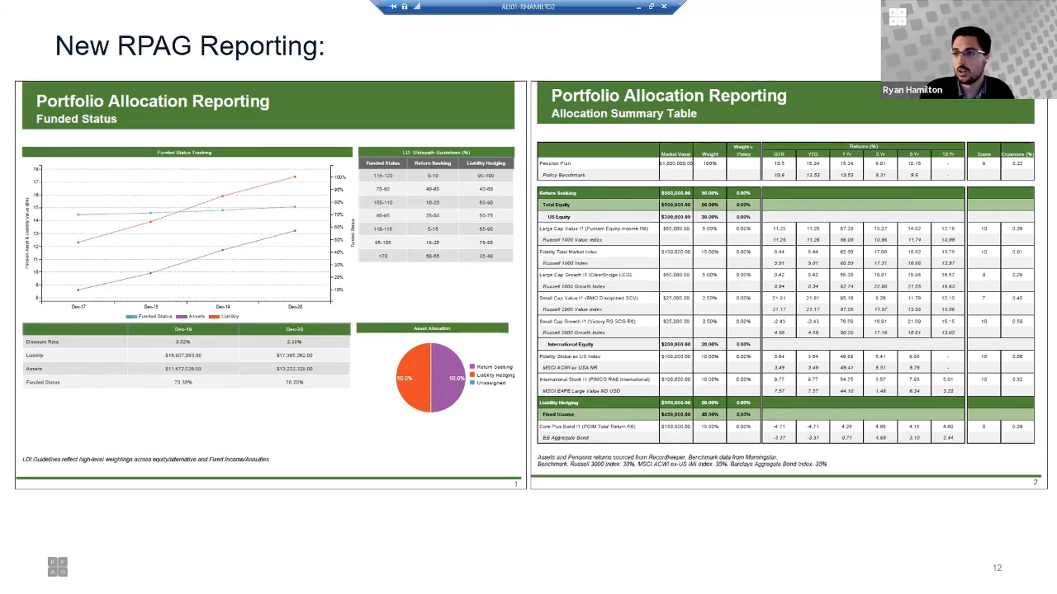Viewport: 1057px width, 594px height.
Task: Minimize the remote desktop connection bar
Action: coord(639,7)
